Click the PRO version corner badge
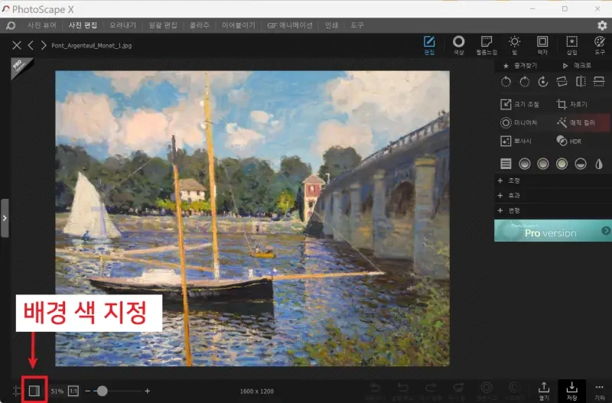 pyautogui.click(x=20, y=67)
